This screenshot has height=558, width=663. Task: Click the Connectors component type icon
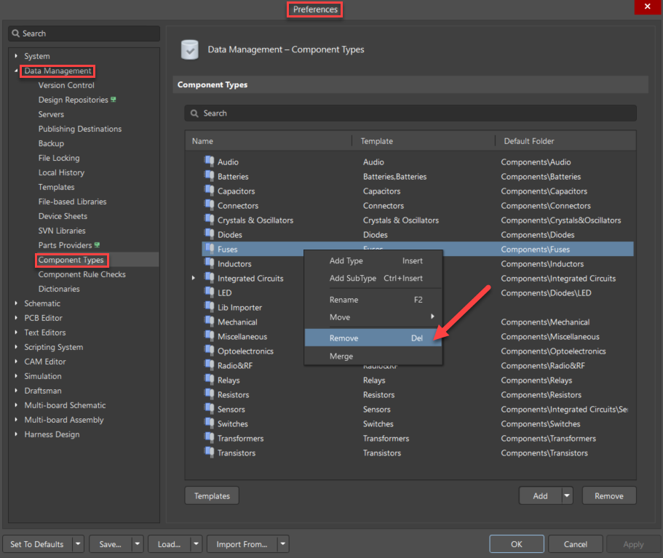(x=210, y=205)
